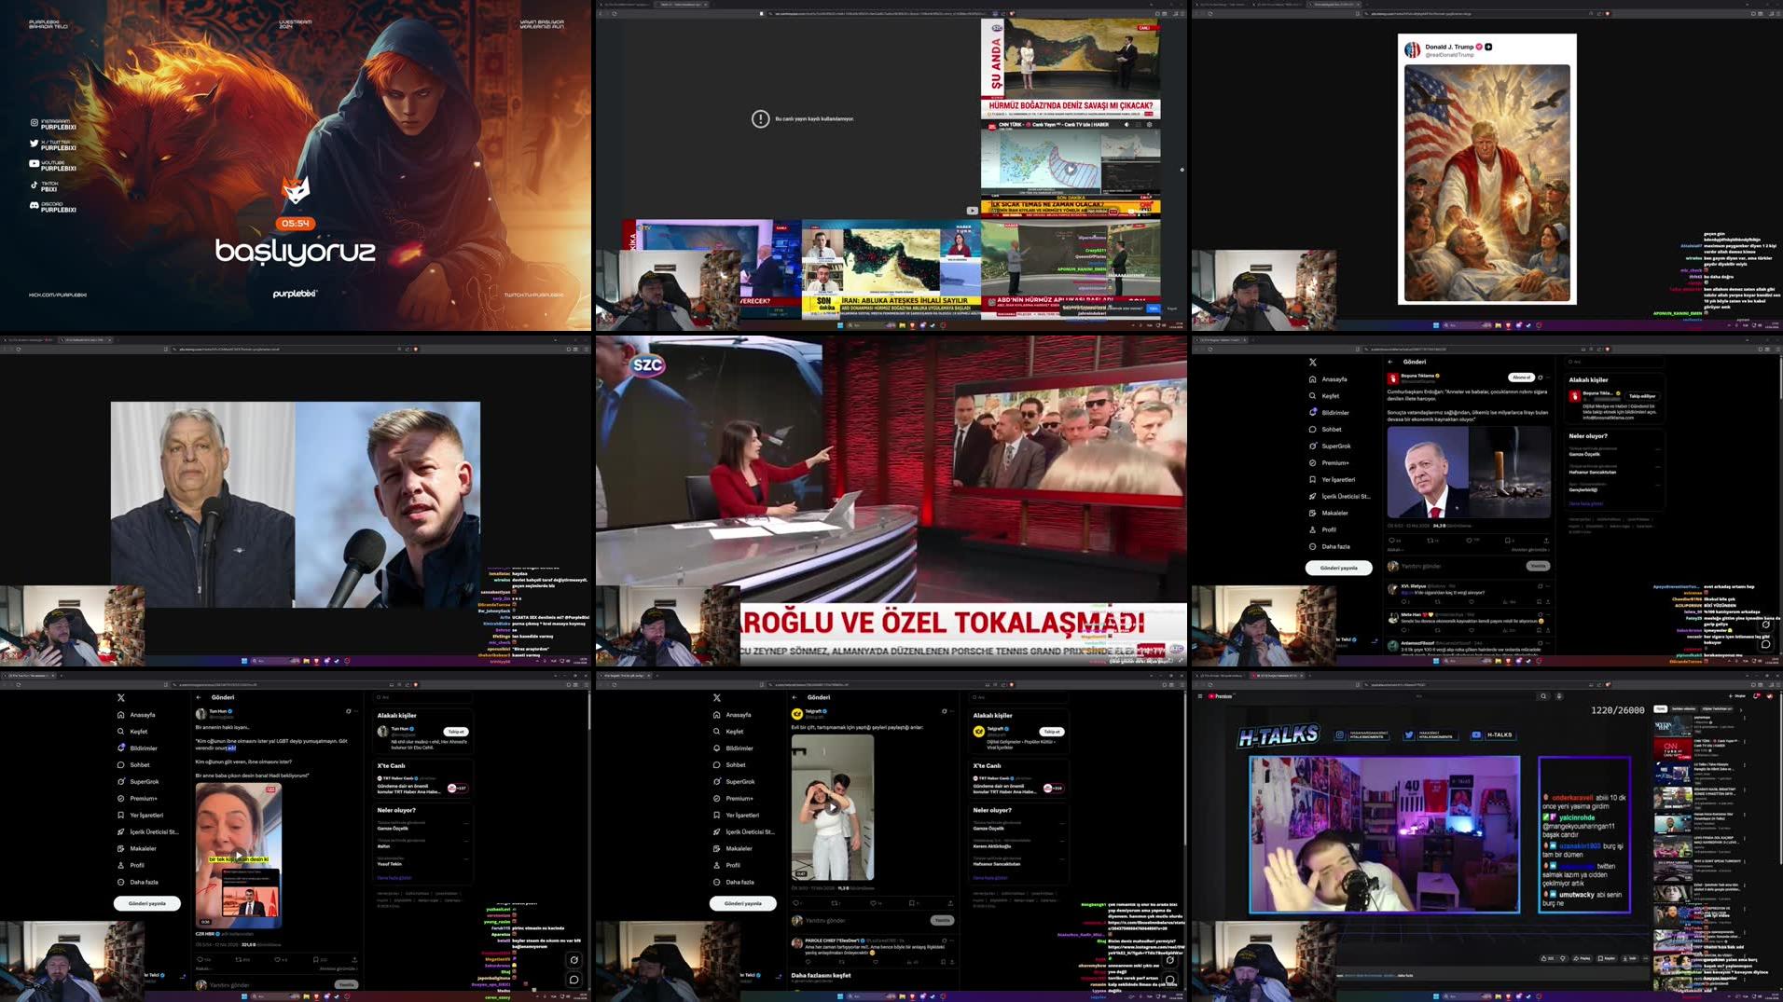Open Sohbet messages in the sidebar
Viewport: 1783px width, 1002px height.
coord(737,764)
